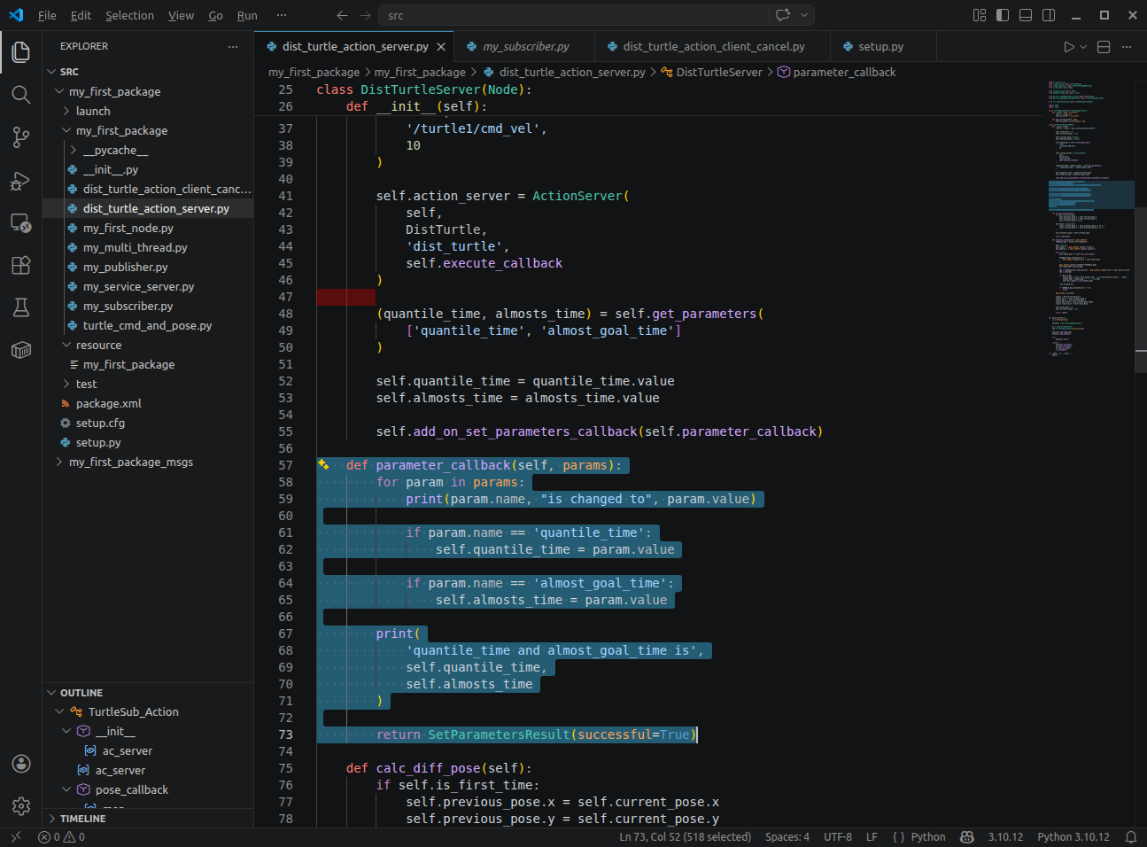Split the editor to the right
Image resolution: width=1147 pixels, height=847 pixels.
click(x=1104, y=47)
